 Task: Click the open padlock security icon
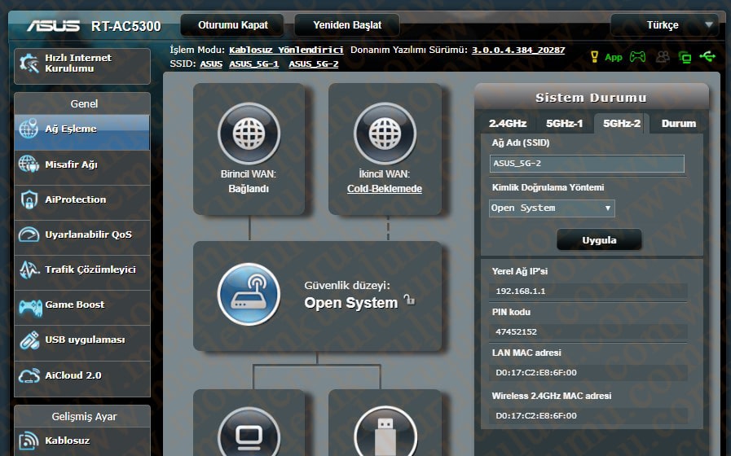click(x=409, y=299)
